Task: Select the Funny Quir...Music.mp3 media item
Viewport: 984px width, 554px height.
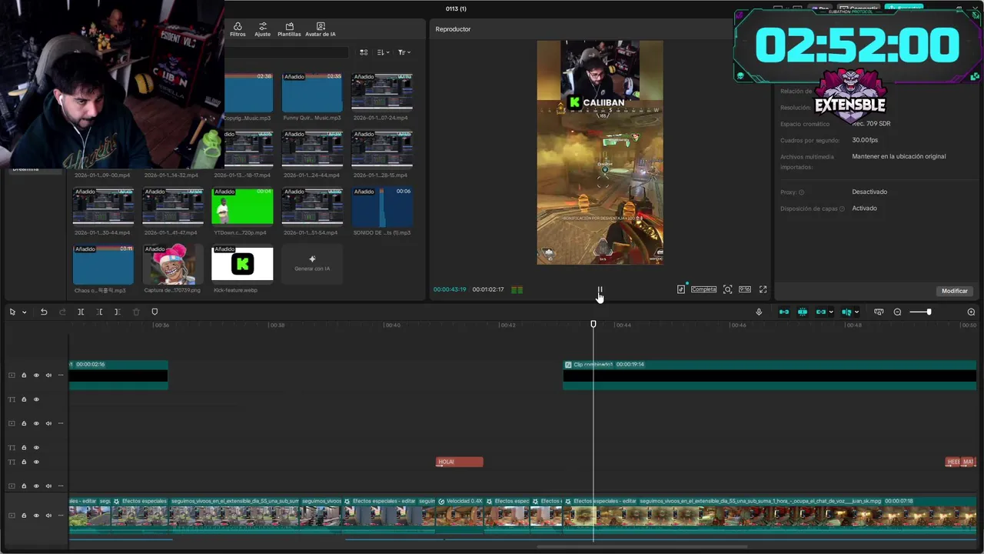Action: [312, 97]
